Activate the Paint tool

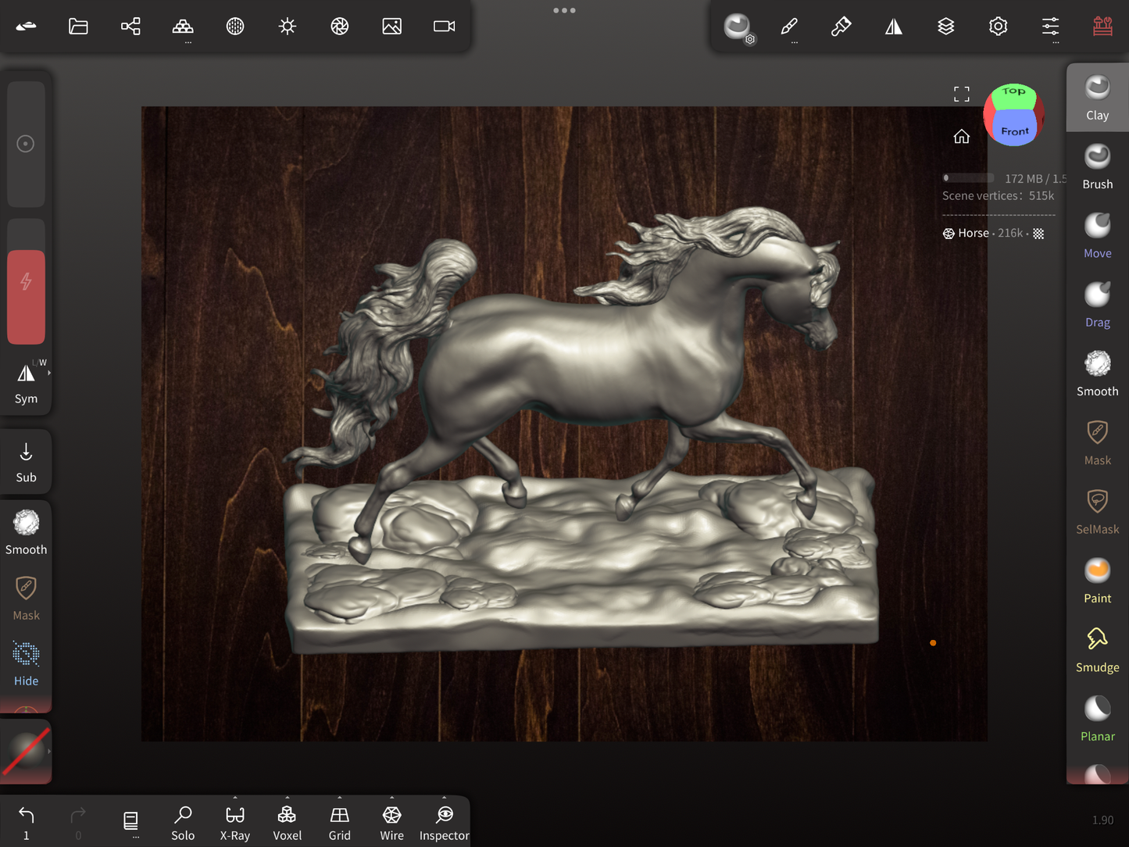(1097, 581)
